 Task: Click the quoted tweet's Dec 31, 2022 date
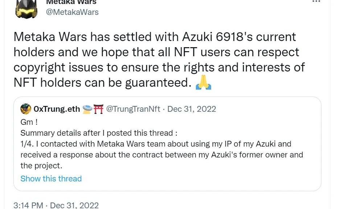click(x=192, y=109)
